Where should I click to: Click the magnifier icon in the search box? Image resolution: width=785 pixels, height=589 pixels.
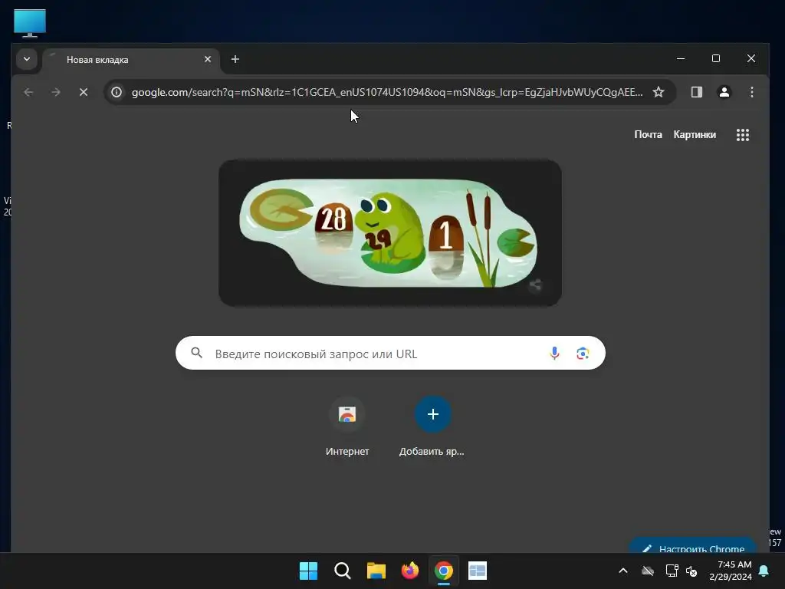click(x=197, y=353)
